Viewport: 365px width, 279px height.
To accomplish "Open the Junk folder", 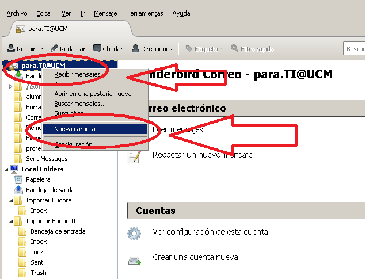I will (37, 252).
